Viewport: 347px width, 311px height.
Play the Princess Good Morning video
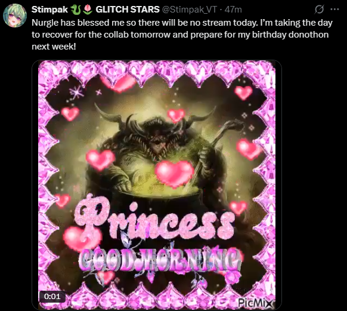[x=157, y=184]
